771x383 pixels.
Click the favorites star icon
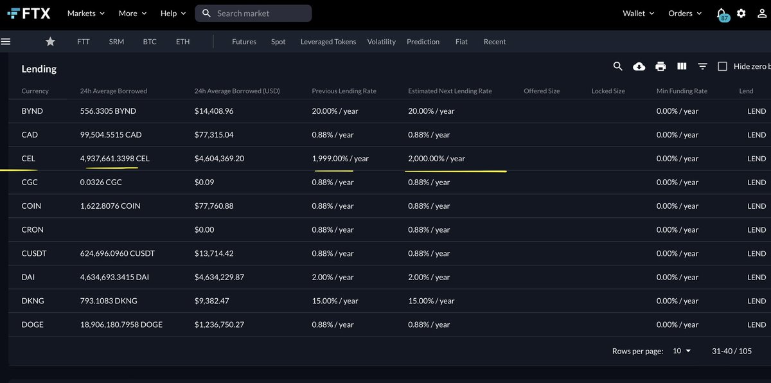tap(50, 41)
